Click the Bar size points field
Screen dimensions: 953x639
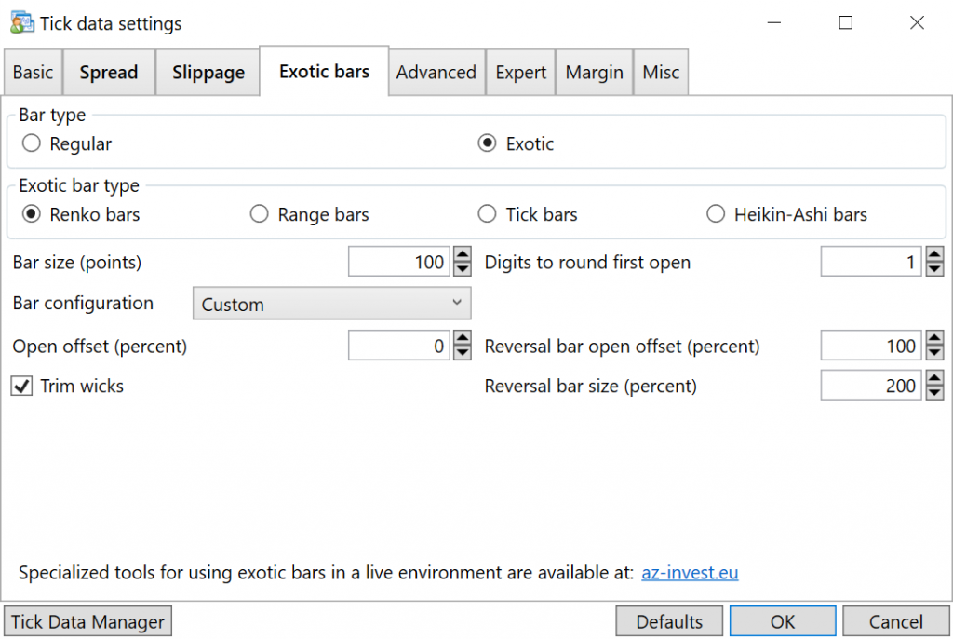(x=398, y=263)
